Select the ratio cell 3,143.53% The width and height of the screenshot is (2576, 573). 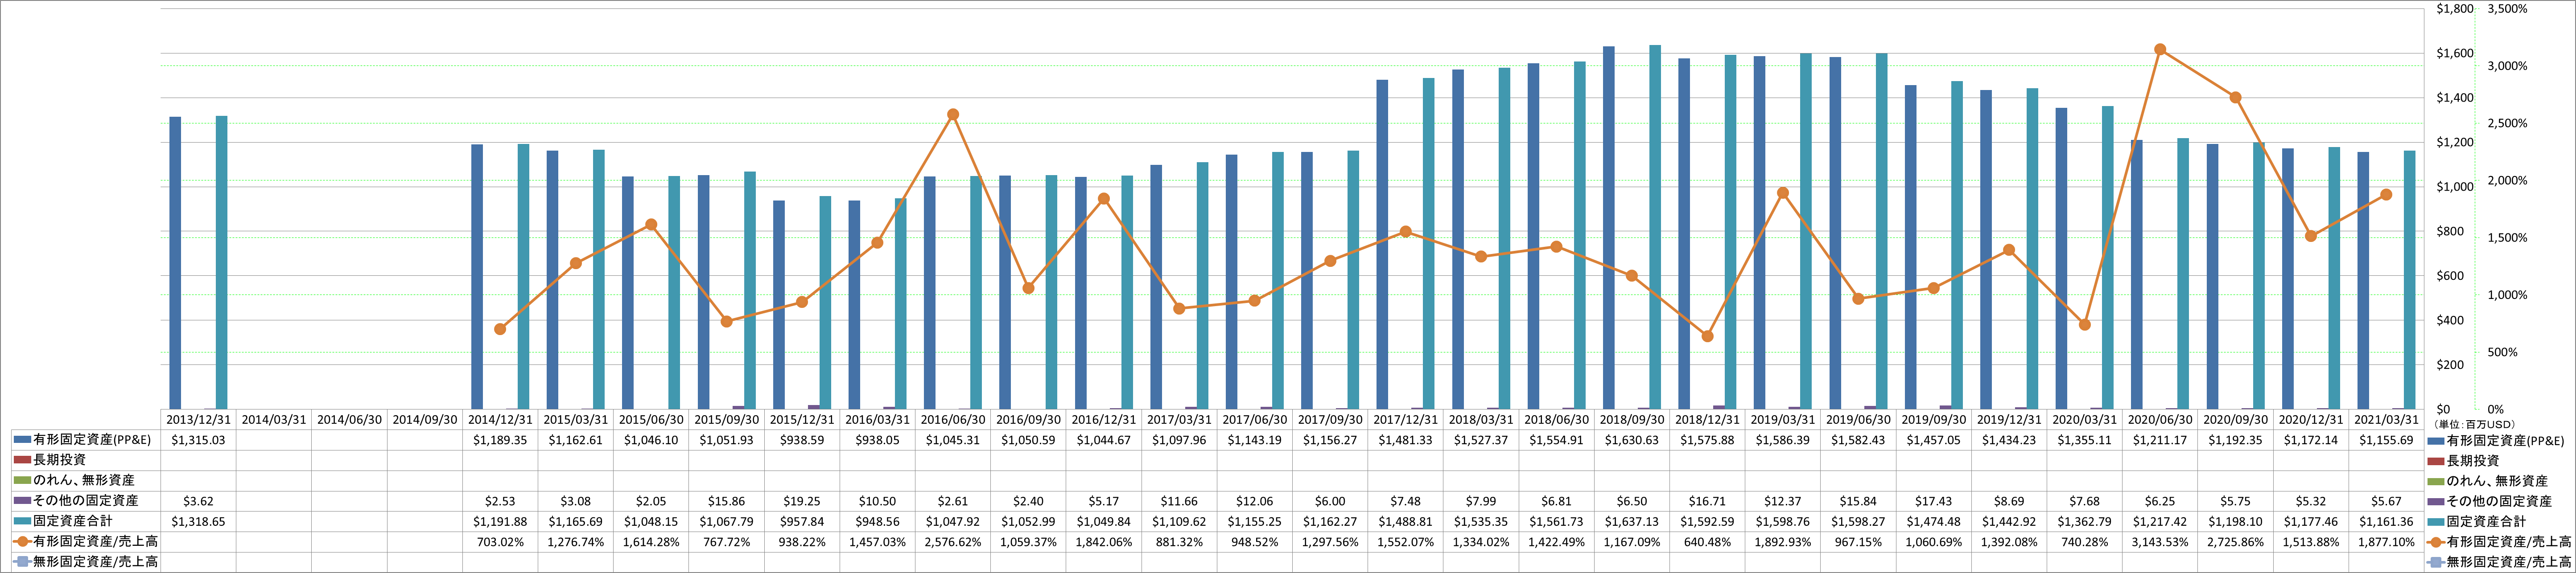coord(2160,542)
